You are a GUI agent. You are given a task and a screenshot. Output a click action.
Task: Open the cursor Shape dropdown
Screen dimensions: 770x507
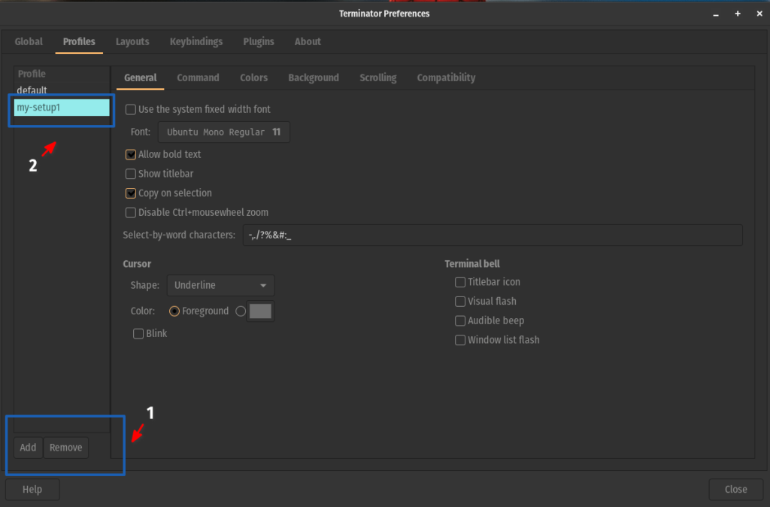(x=220, y=285)
